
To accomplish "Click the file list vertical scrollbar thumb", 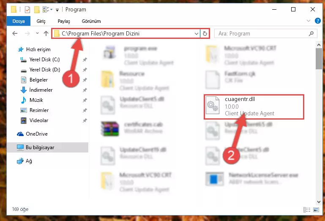I will (319, 59).
